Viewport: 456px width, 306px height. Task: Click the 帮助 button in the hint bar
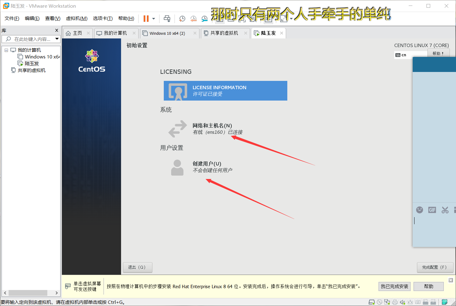(x=429, y=286)
